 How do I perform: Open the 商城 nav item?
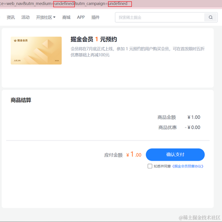(66, 17)
